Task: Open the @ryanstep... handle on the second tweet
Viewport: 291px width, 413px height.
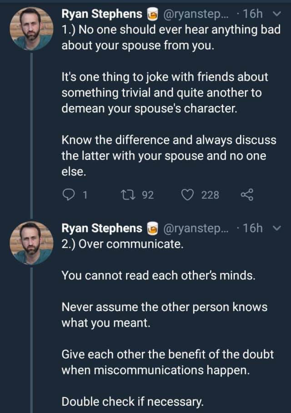Action: [197, 228]
